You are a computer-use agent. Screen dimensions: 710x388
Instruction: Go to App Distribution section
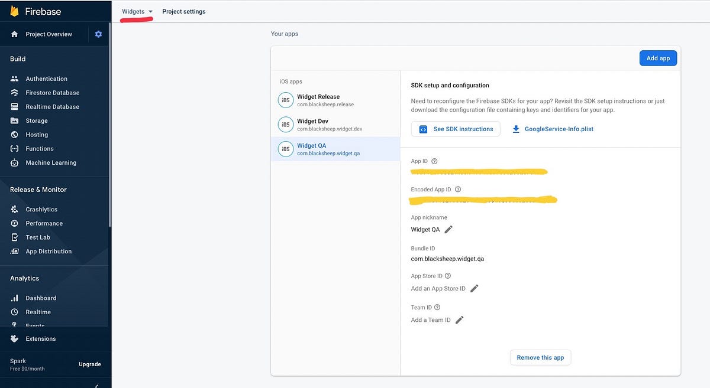[49, 252]
